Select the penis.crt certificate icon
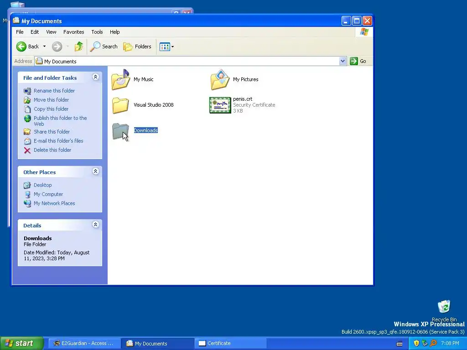The height and width of the screenshot is (350, 467). coord(220,105)
